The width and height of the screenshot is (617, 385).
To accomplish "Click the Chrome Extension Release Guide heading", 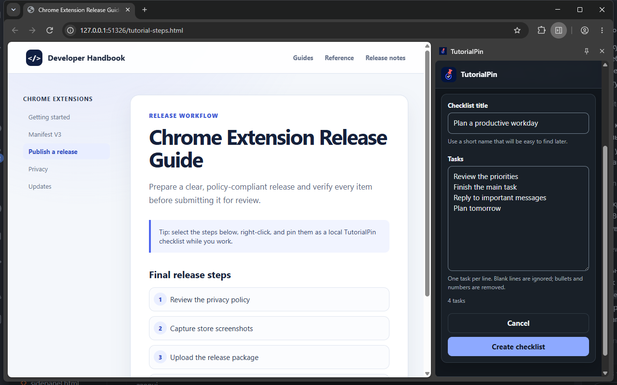I will pyautogui.click(x=268, y=149).
